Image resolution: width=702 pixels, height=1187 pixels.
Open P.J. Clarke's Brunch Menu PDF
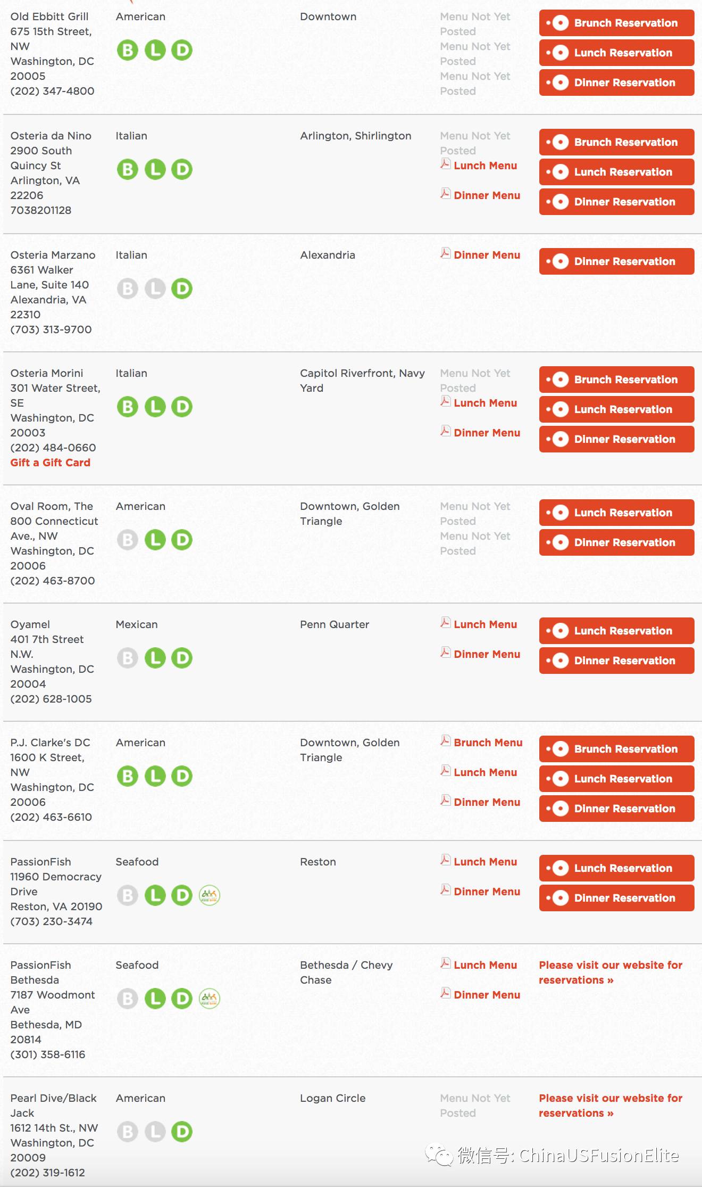point(488,743)
